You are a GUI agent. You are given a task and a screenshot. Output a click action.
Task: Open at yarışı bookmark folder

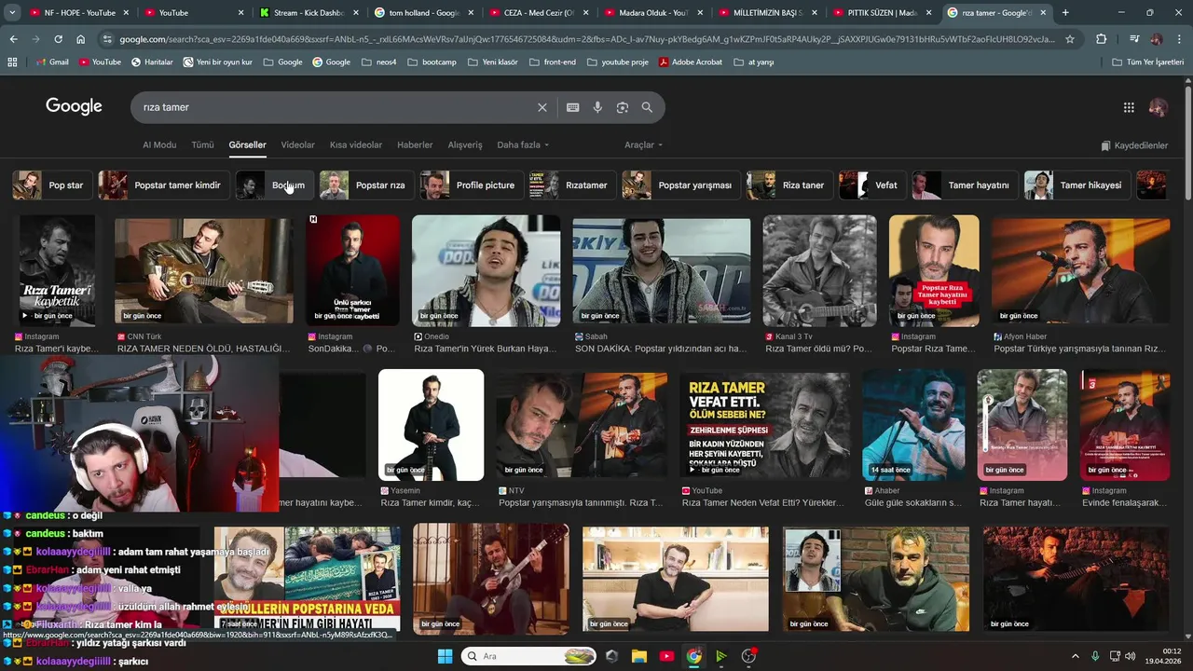pos(753,62)
